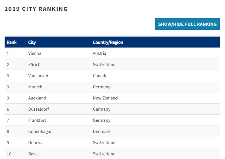Click the City column header

[32, 42]
